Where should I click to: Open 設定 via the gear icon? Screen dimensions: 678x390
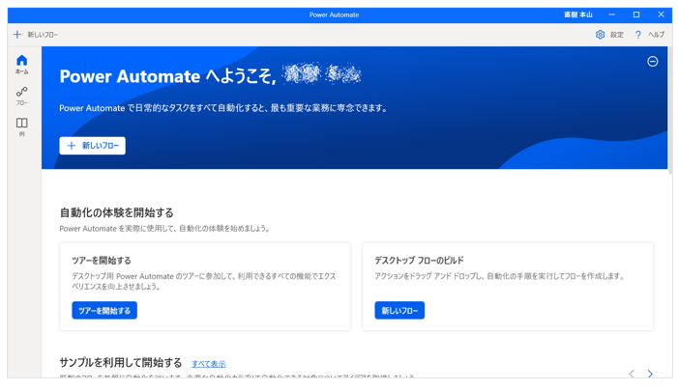click(x=601, y=35)
